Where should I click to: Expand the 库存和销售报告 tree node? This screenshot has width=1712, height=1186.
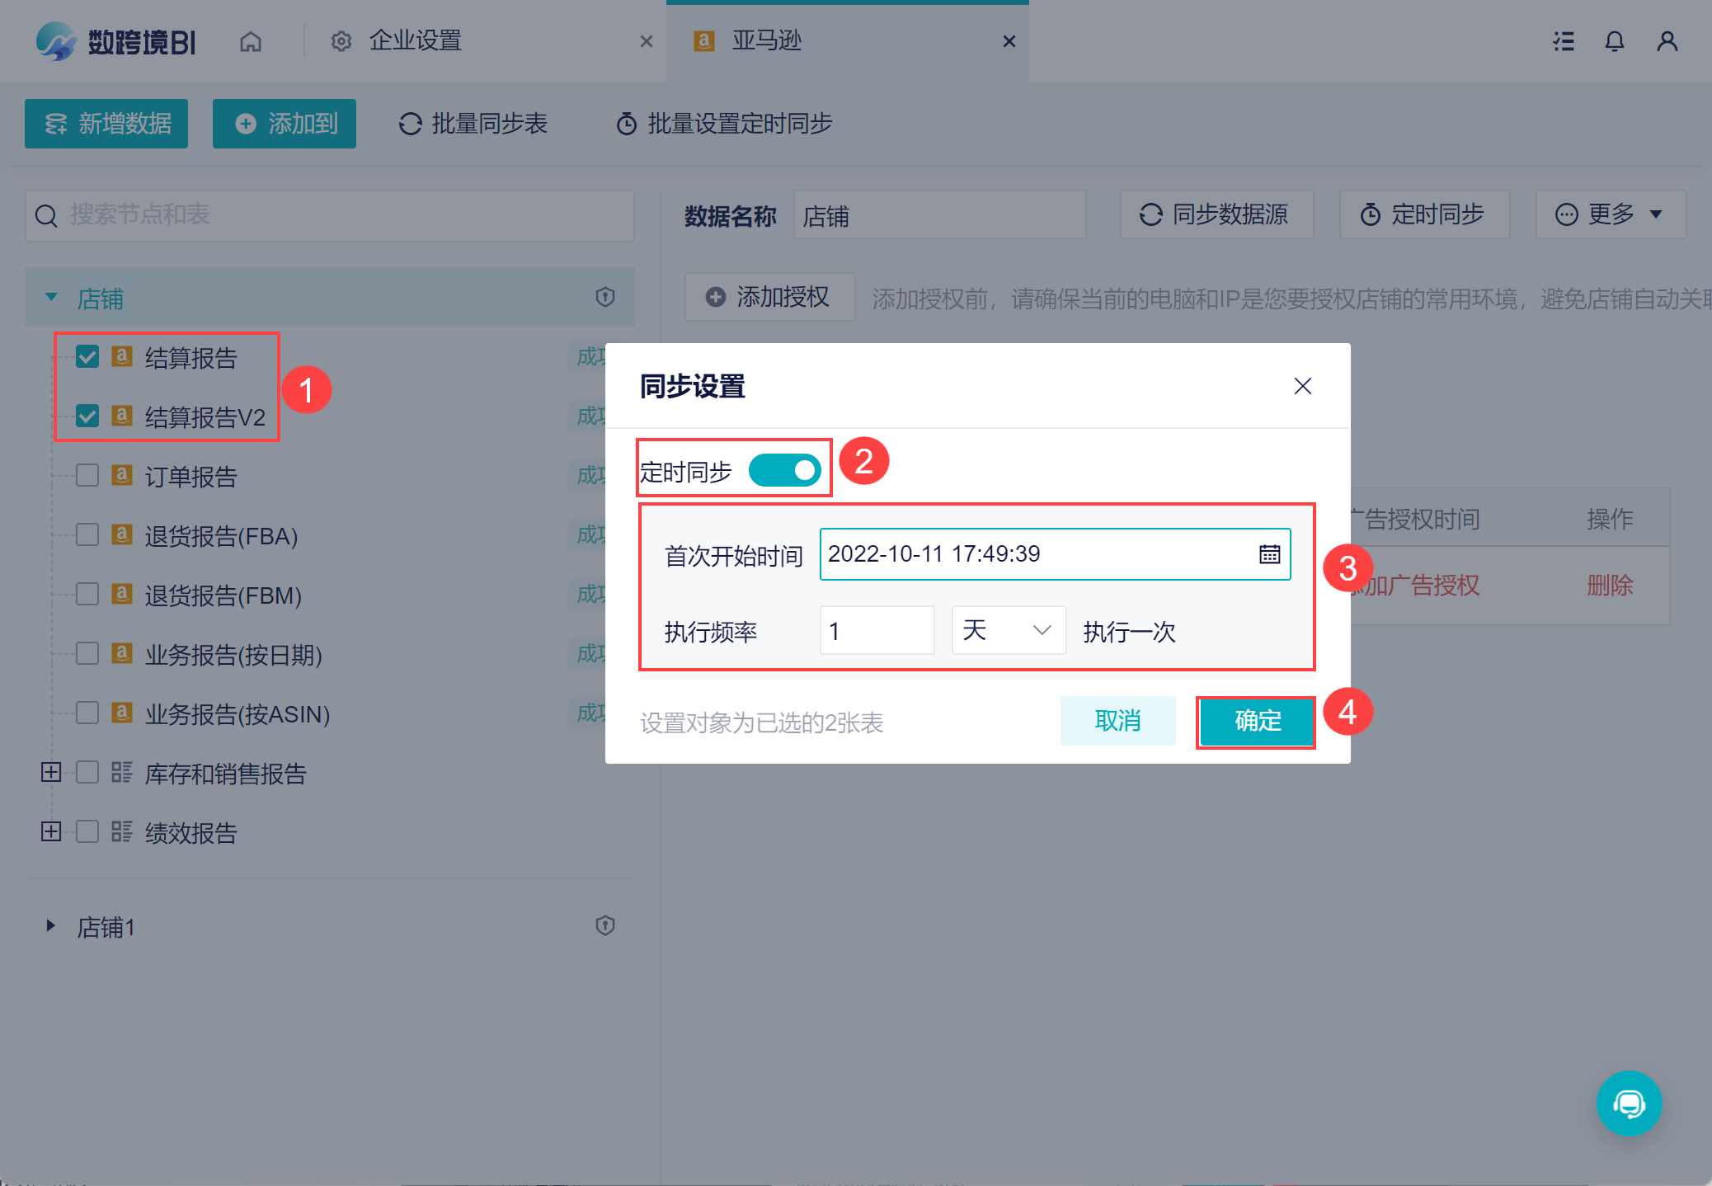(51, 772)
